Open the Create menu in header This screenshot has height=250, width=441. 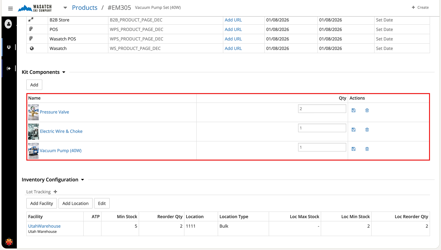(x=420, y=7)
